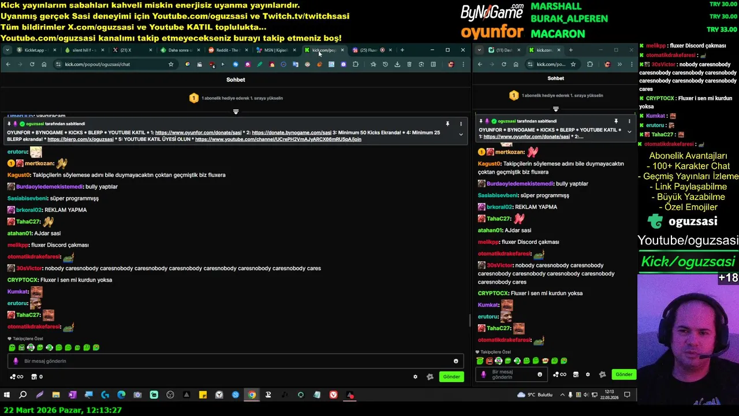This screenshot has width=739, height=416.
Task: Open the weather widget showing 9°C Bulutlu
Action: (x=535, y=395)
